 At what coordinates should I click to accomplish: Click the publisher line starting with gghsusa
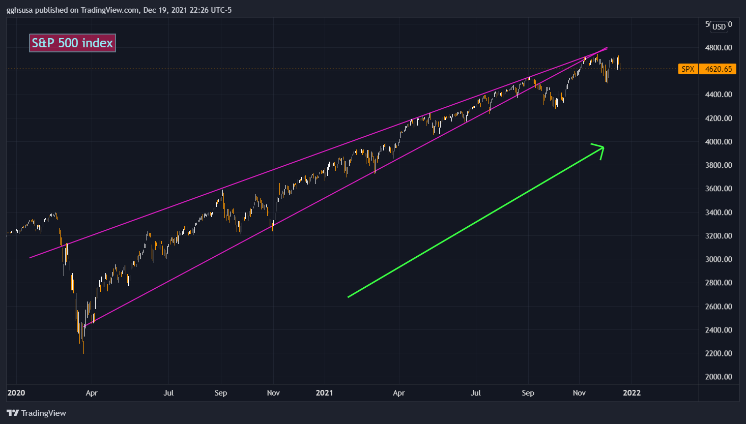119,10
